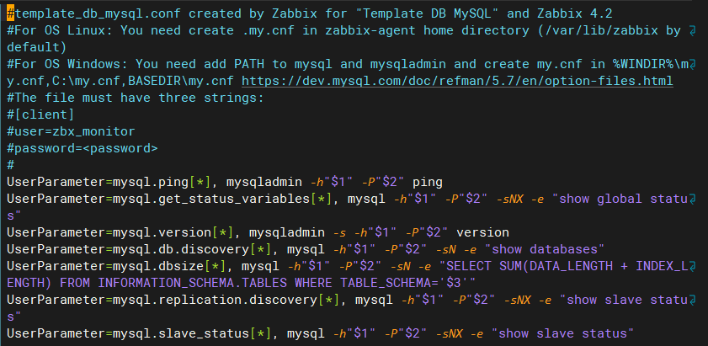708x346 pixels.
Task: Click 'mysql.ping[*]' parameter key
Action: point(162,183)
